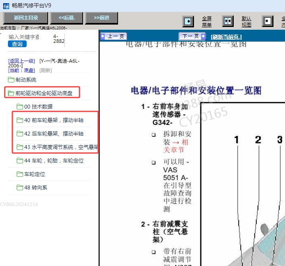Click the 查询 search button

click(17, 44)
